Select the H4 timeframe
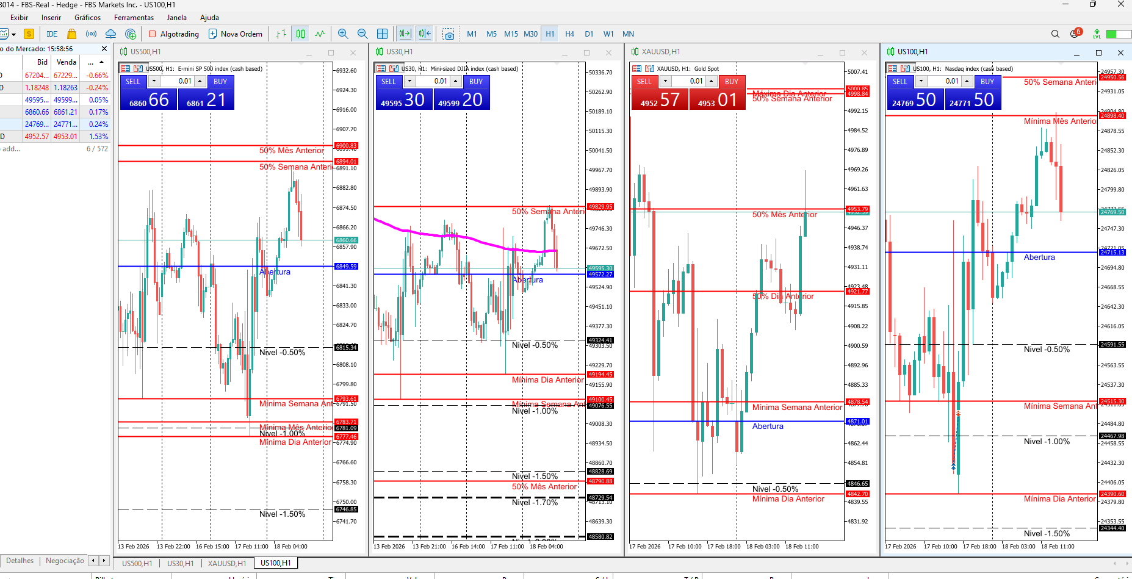The width and height of the screenshot is (1132, 579). tap(569, 34)
